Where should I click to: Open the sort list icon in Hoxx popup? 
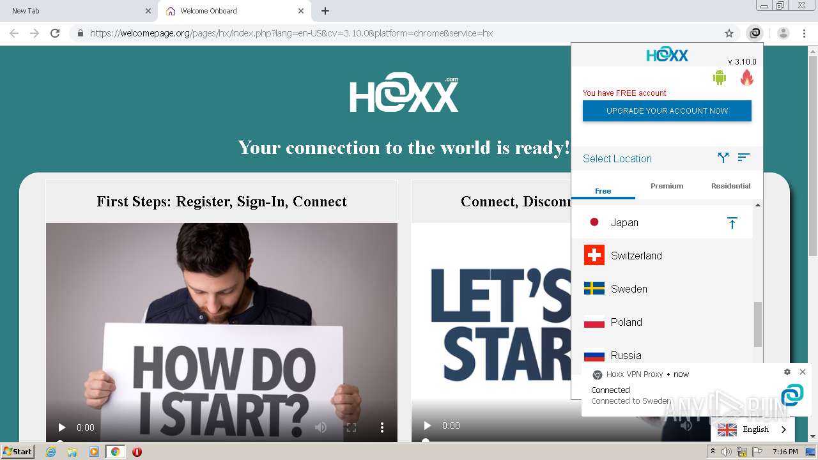(x=743, y=157)
